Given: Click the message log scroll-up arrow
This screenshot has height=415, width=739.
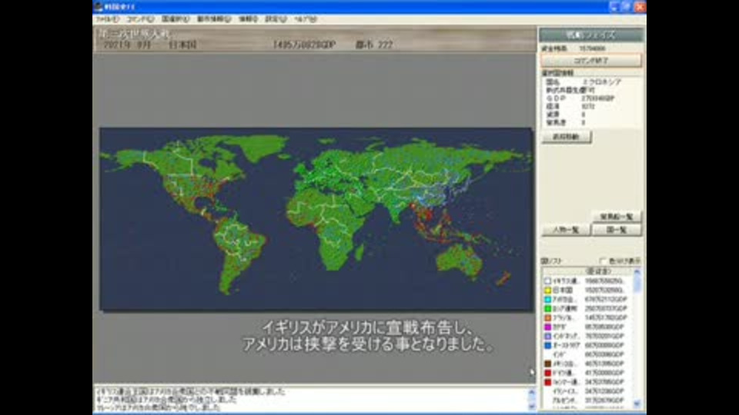Looking at the screenshot, I should tap(532, 391).
